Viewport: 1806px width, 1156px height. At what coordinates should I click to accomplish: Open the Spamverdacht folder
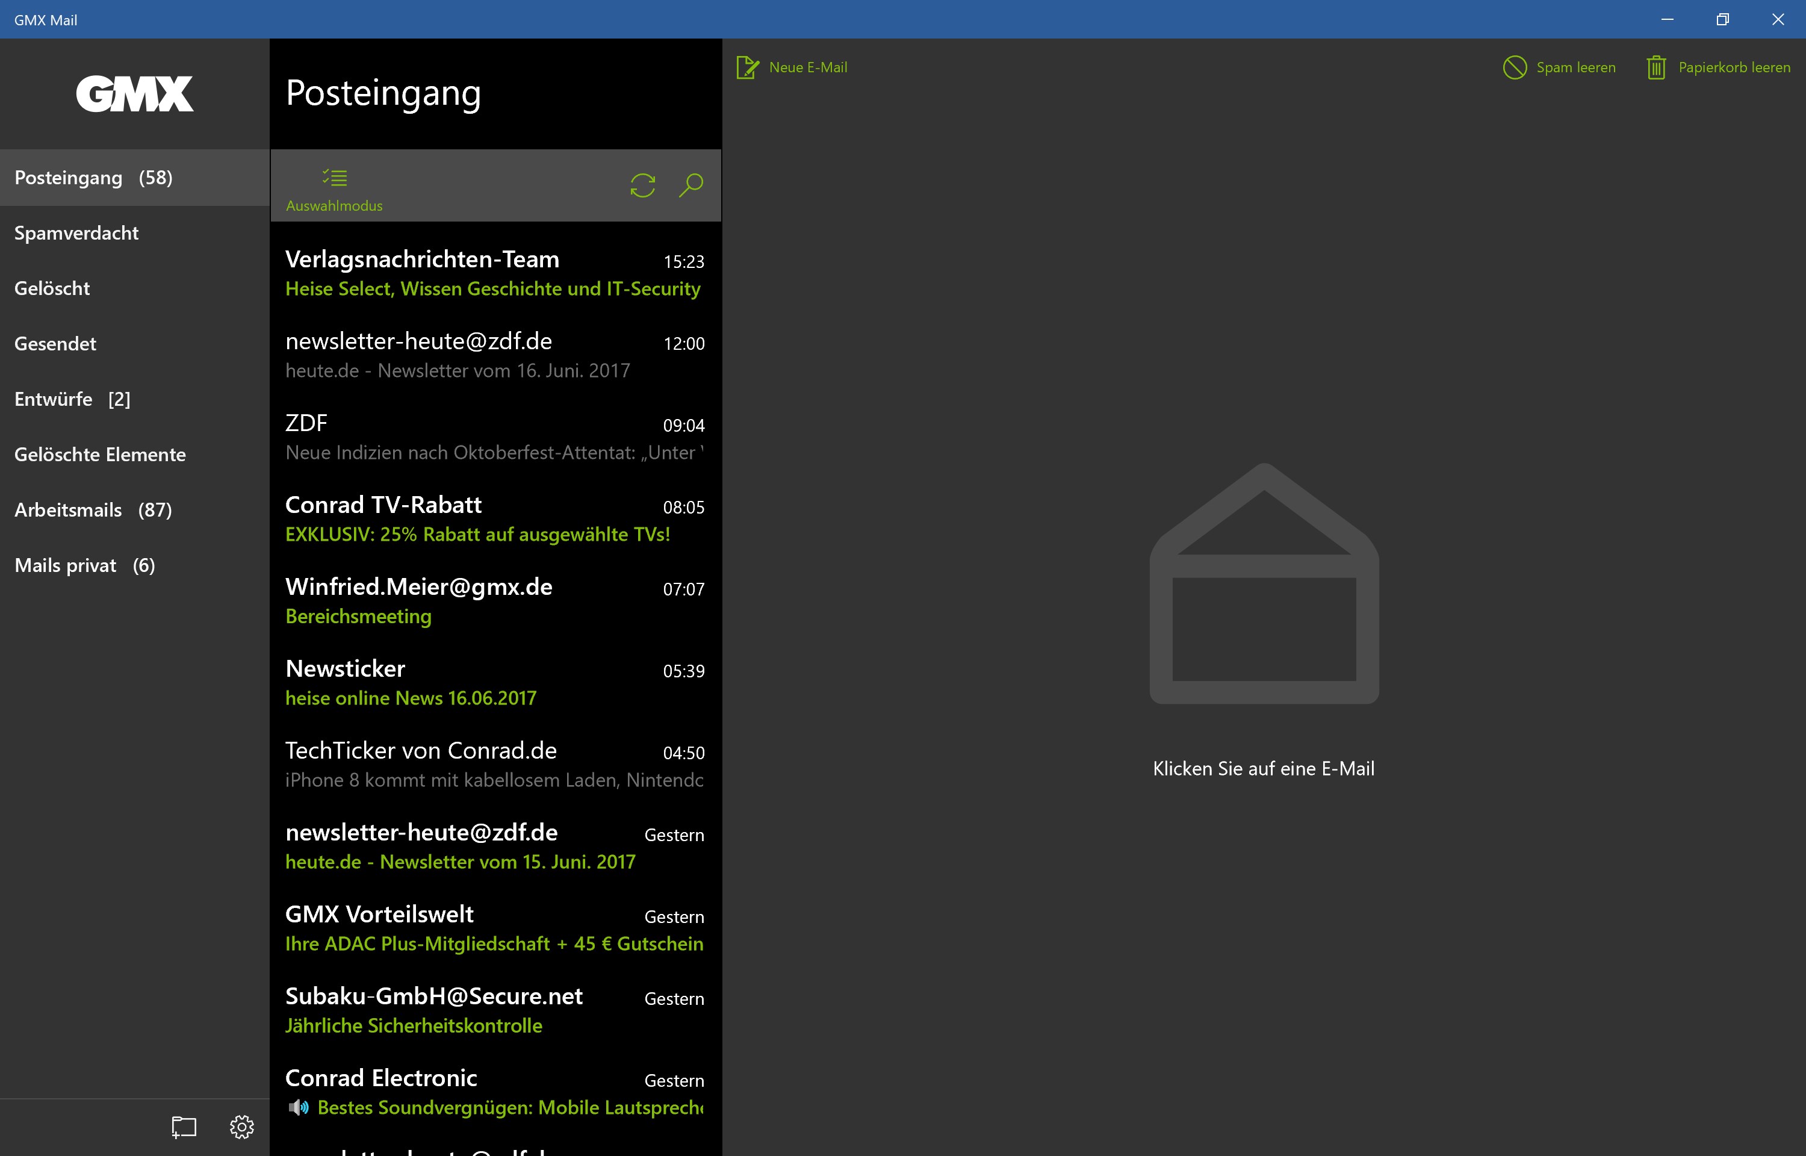coord(76,234)
